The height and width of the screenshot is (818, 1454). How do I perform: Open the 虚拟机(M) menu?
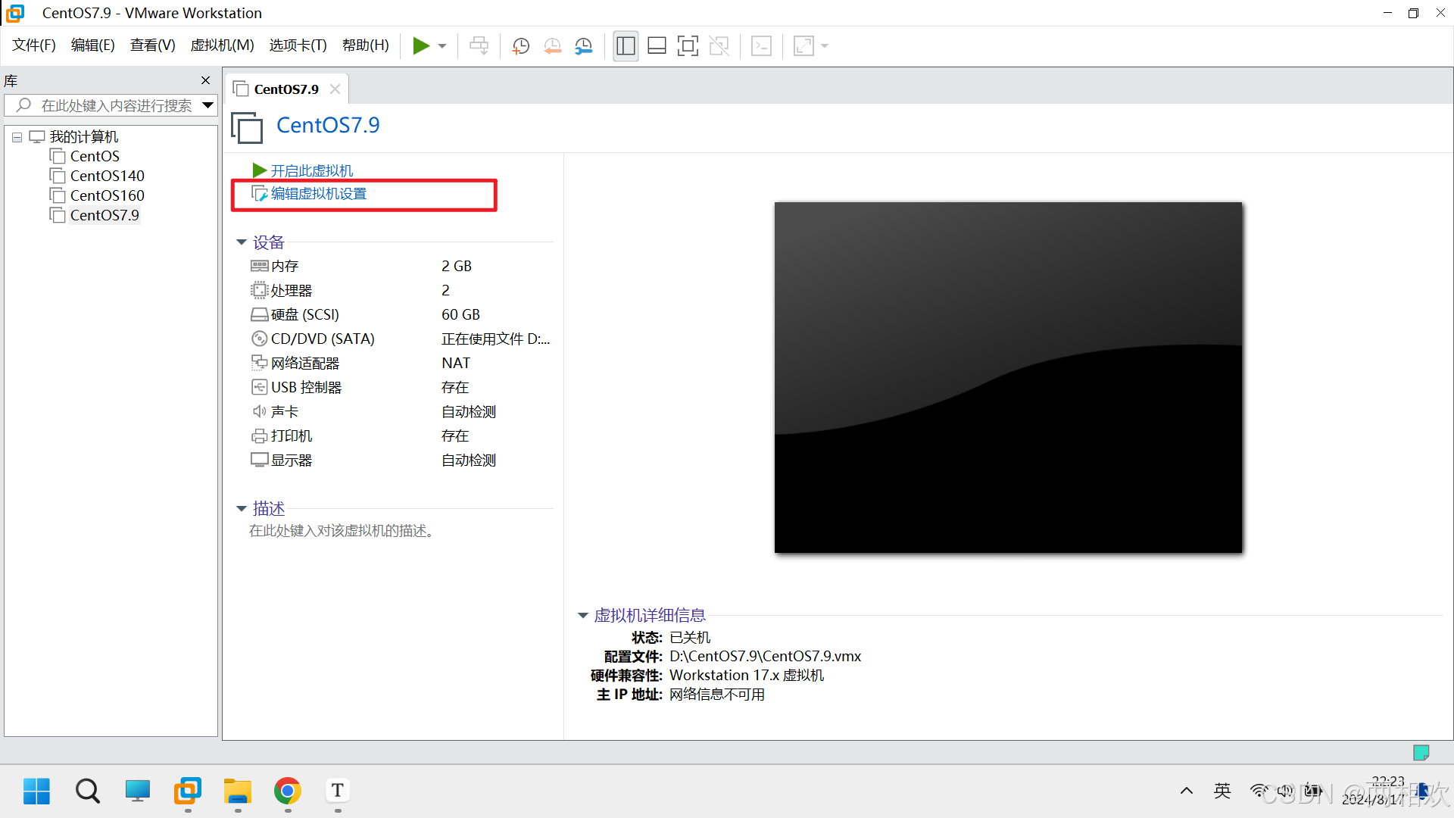point(222,45)
